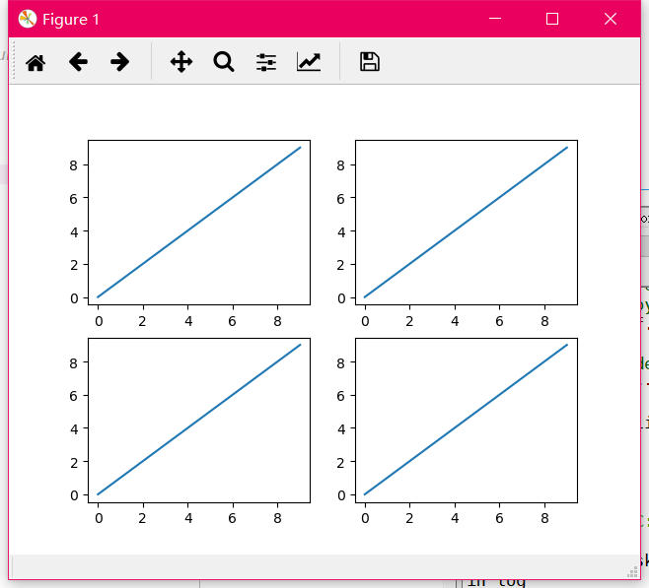Click the bottom-right subplot blue line
The width and height of the screenshot is (649, 588).
467,420
